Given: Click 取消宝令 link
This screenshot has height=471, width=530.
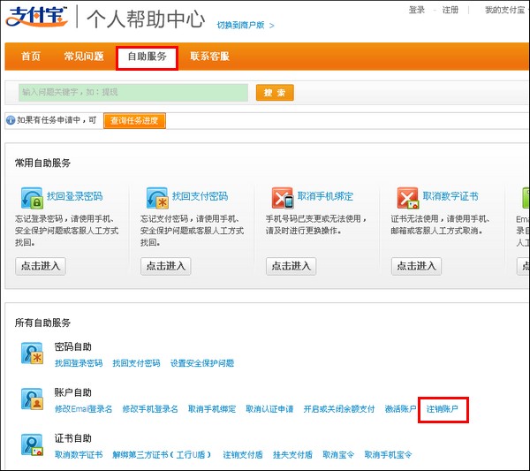Looking at the screenshot, I should click(338, 455).
